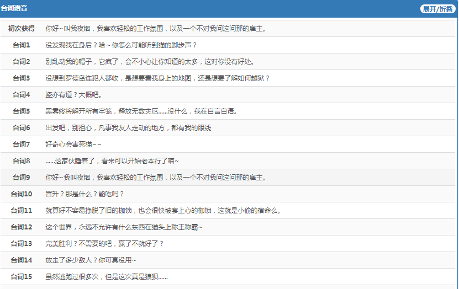
Task: Click the 台词1 row label
Action: click(22, 45)
